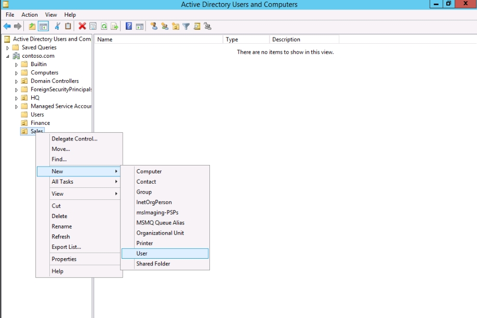Collapse the contoso.com domain node
Screen dimensions: 477x318
(8, 56)
